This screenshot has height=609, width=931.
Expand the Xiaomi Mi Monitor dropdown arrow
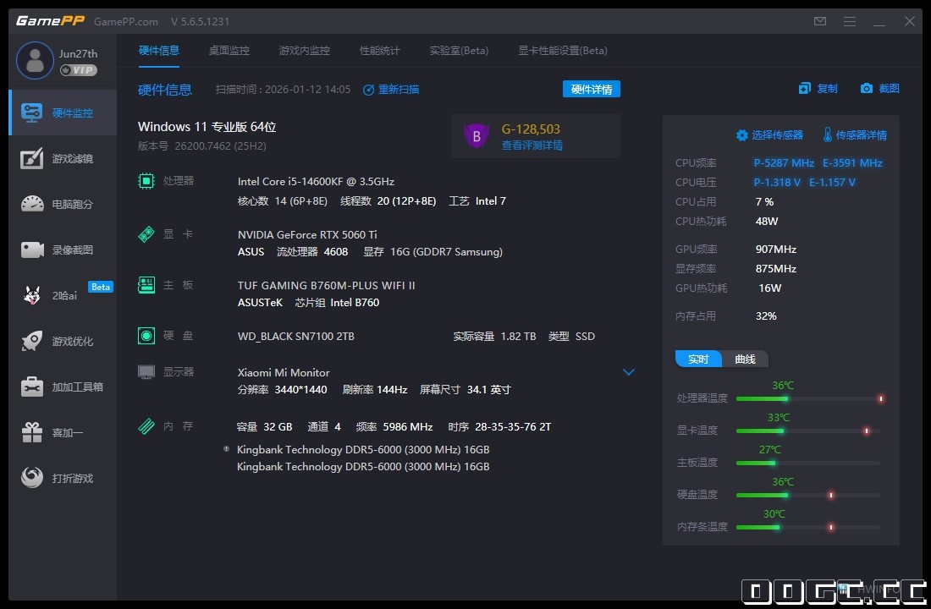click(x=629, y=372)
